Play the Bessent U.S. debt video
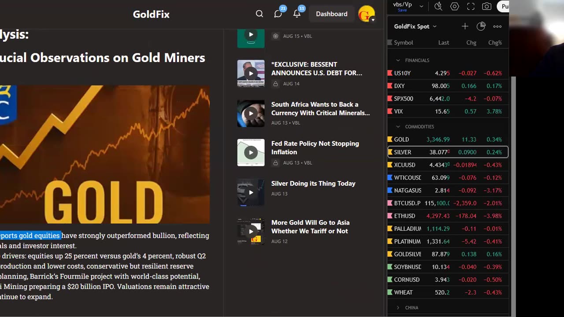 [251, 74]
